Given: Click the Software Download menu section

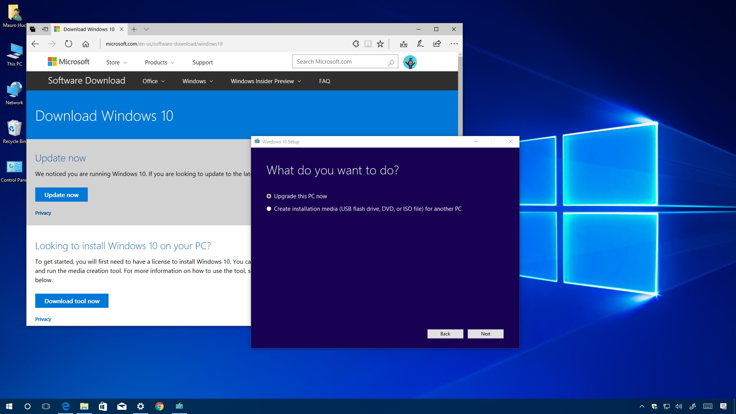Looking at the screenshot, I should (x=87, y=81).
